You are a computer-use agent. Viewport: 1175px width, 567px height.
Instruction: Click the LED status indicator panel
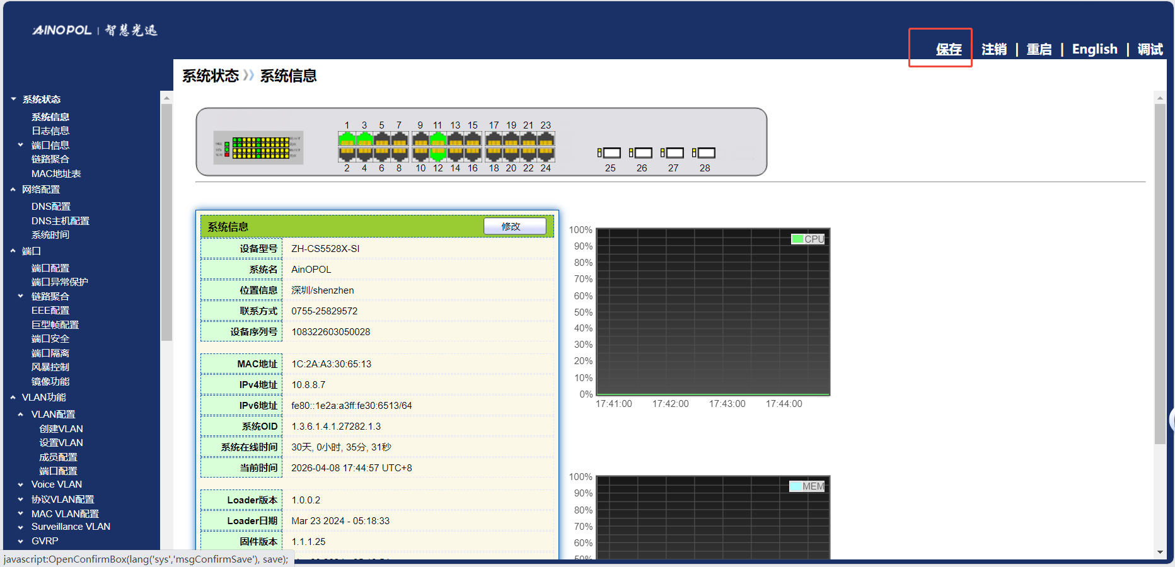(x=258, y=147)
